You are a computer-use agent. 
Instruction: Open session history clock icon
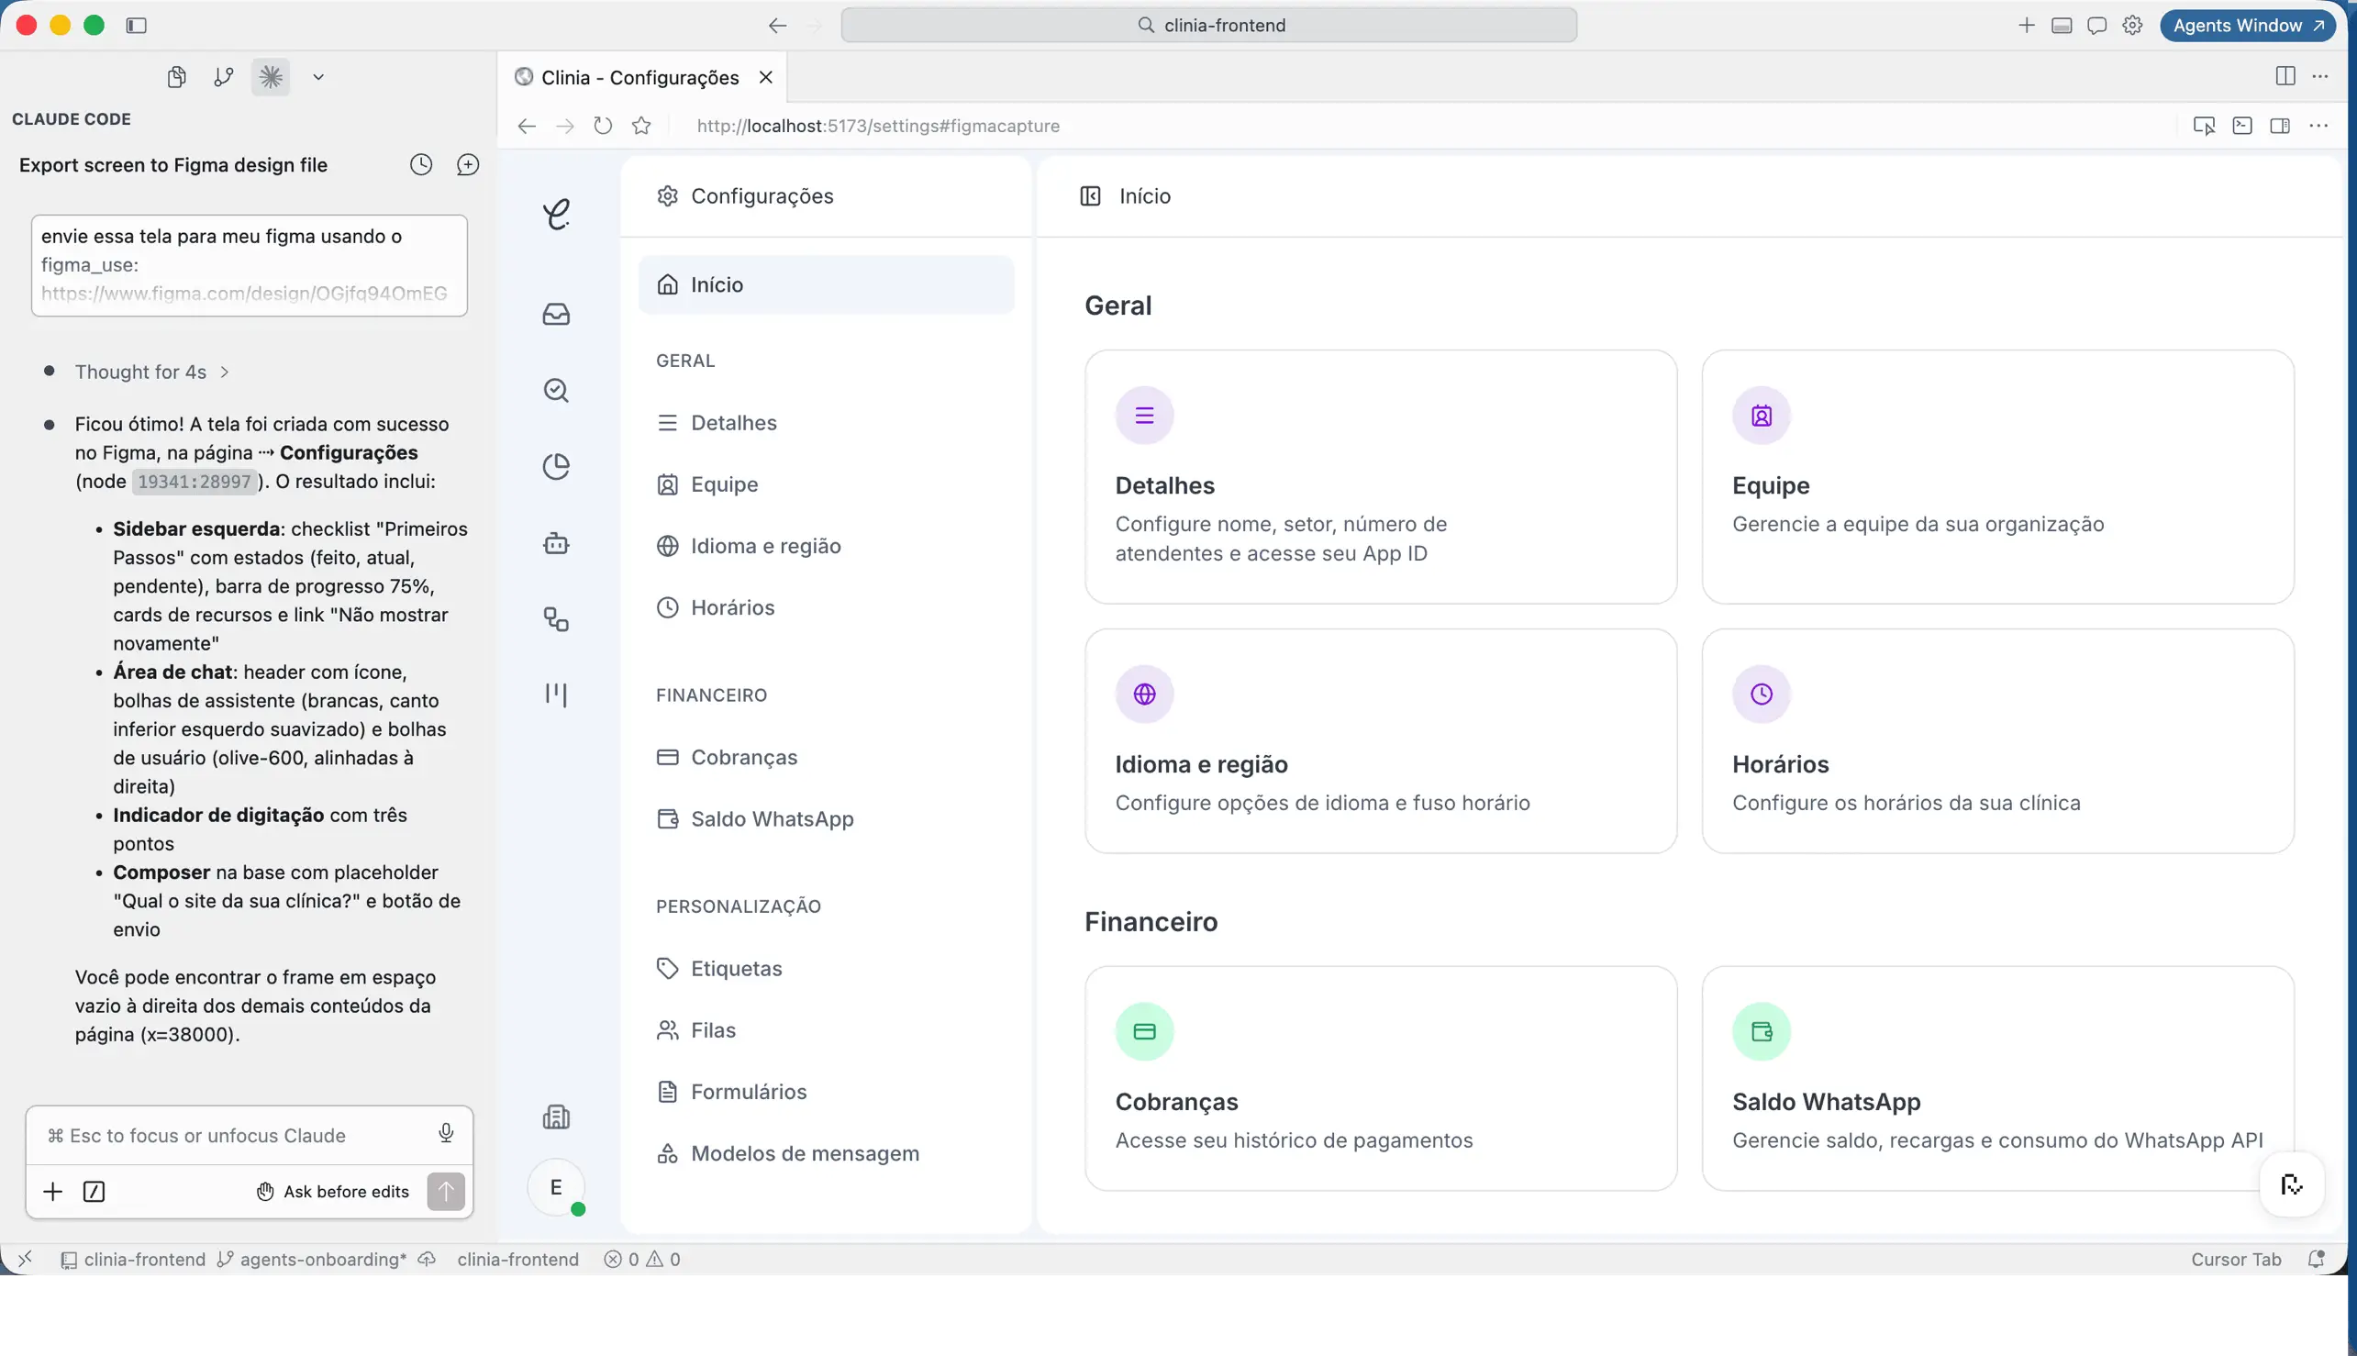point(421,165)
